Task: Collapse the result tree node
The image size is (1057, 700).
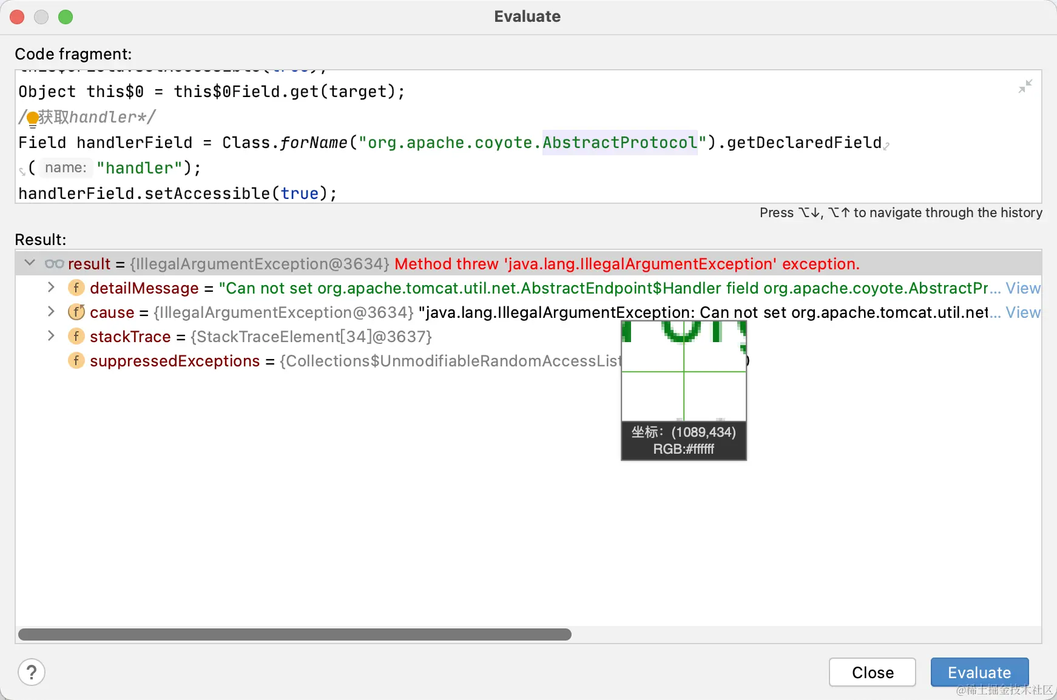Action: pyautogui.click(x=30, y=263)
